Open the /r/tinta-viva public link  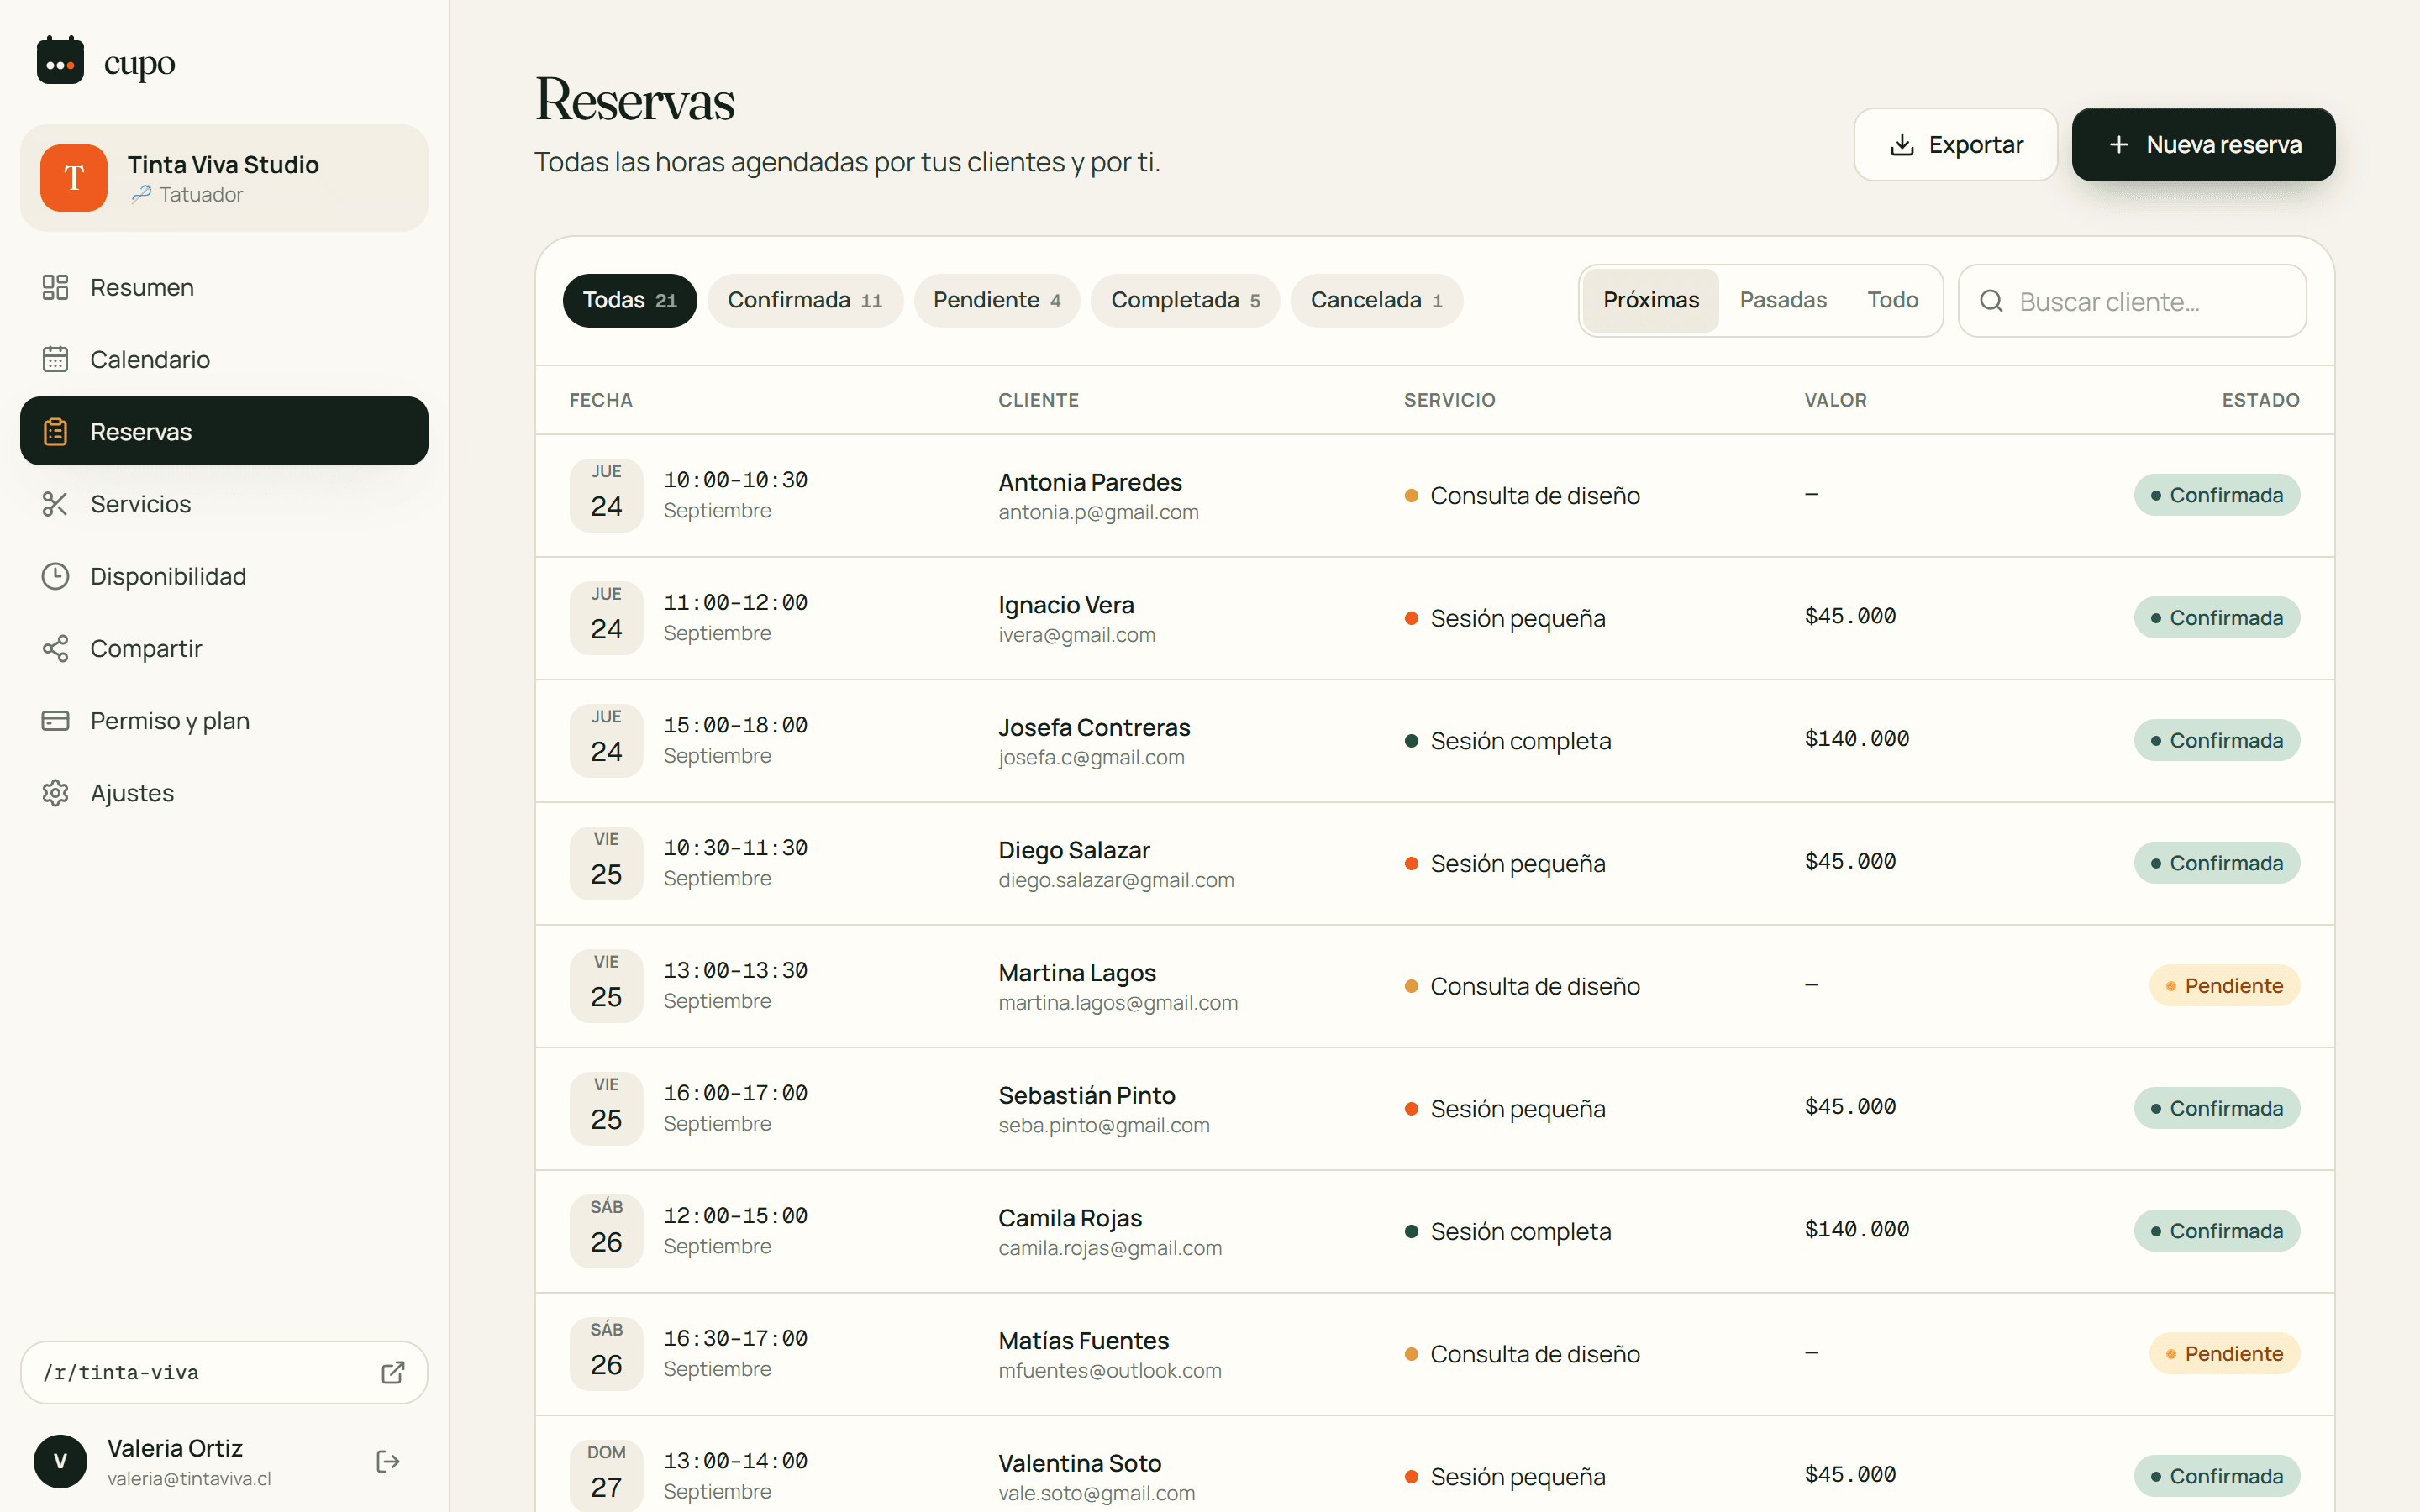point(224,1372)
